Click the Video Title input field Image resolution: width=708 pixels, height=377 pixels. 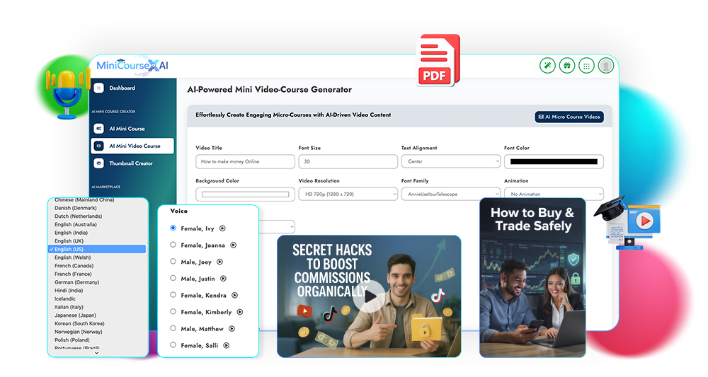click(x=245, y=161)
